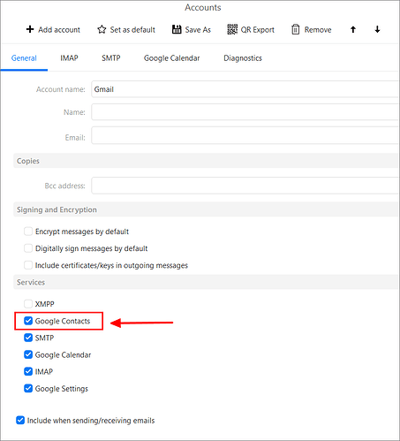The height and width of the screenshot is (441, 400).
Task: Click the Add account button label
Action: click(x=59, y=30)
